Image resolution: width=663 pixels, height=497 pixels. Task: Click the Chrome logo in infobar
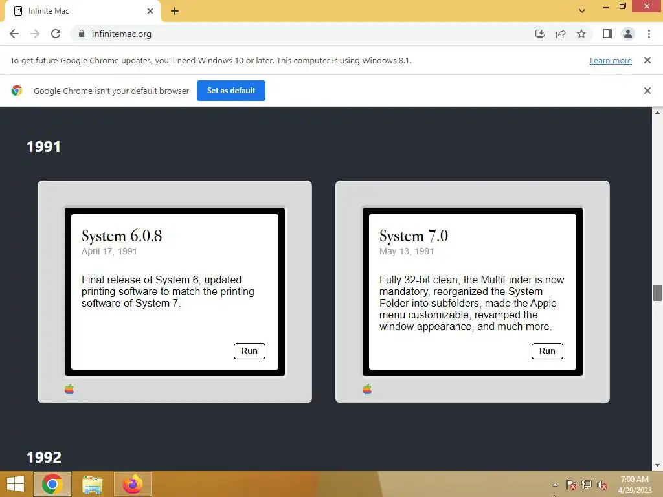click(x=17, y=91)
